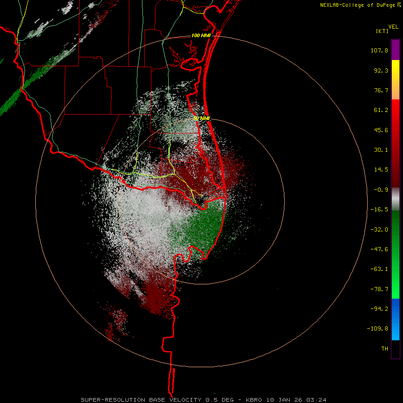Click the 10 JAN 26 date in the caption
This screenshot has height=403, width=403.
[285, 400]
